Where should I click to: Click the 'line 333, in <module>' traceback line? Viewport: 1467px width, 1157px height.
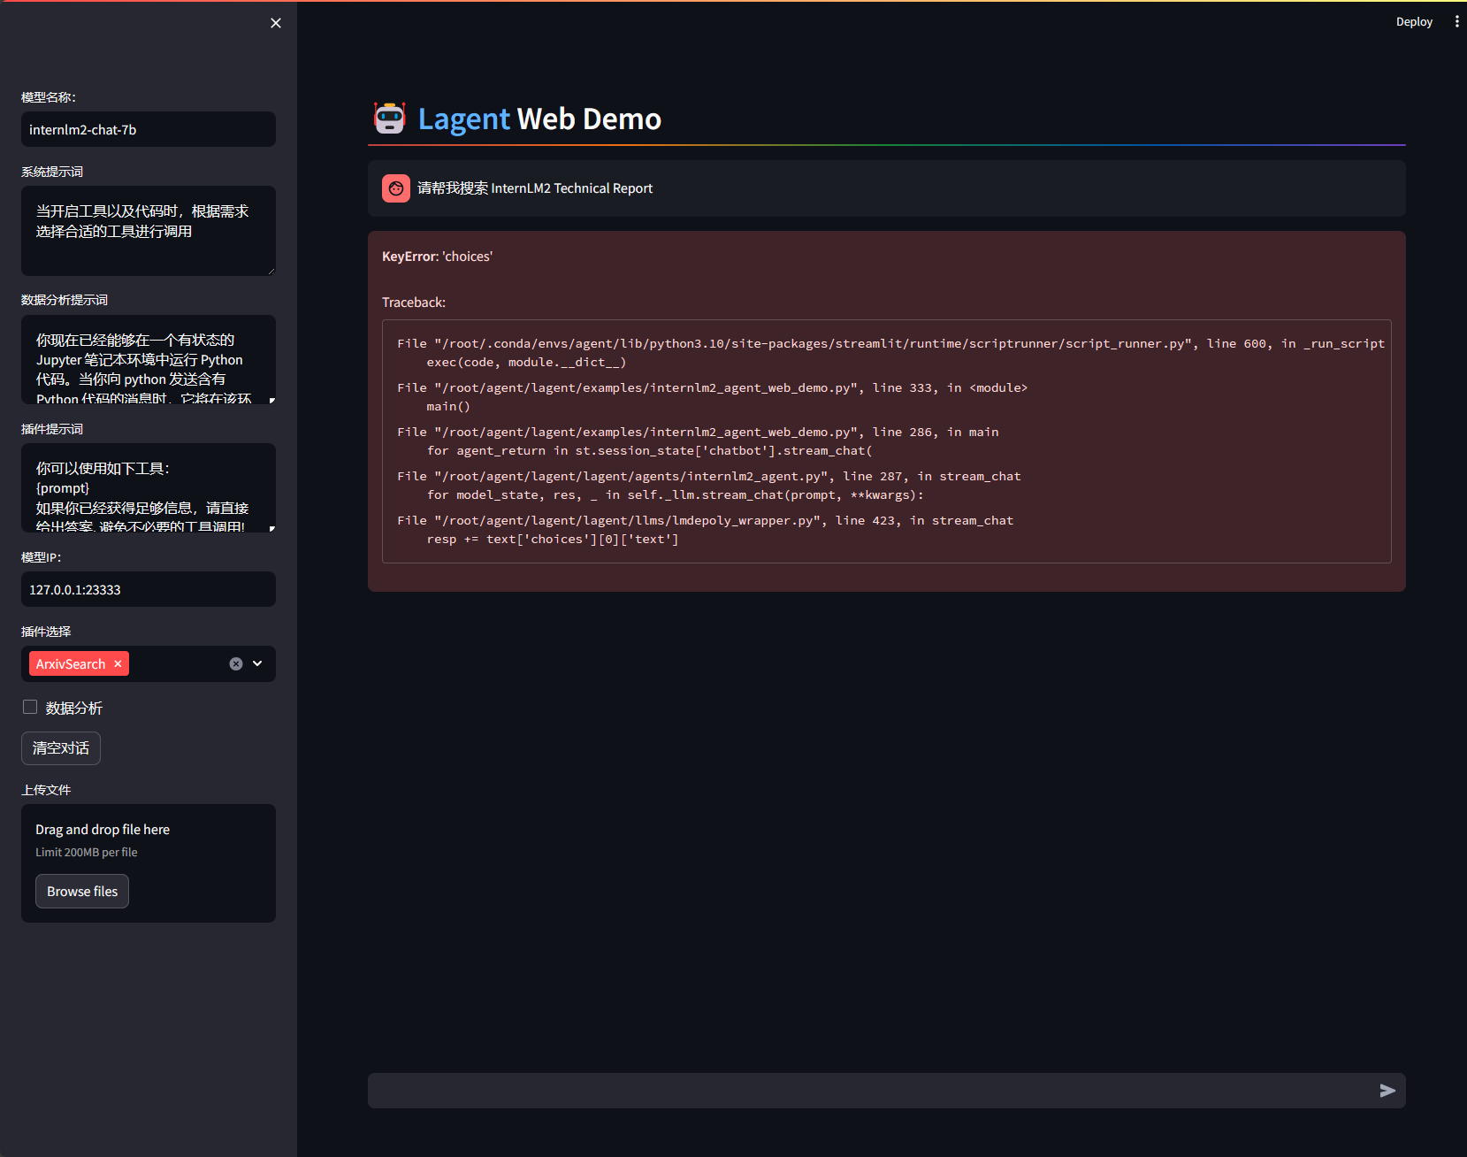(712, 387)
